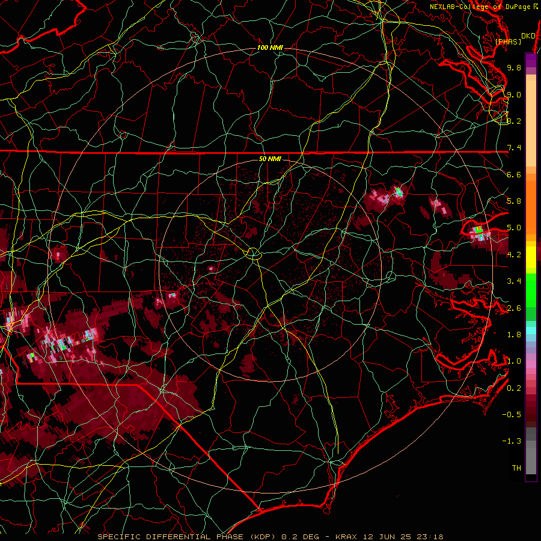The height and width of the screenshot is (541, 541).
Task: Click the DKD product label
Action: point(528,36)
